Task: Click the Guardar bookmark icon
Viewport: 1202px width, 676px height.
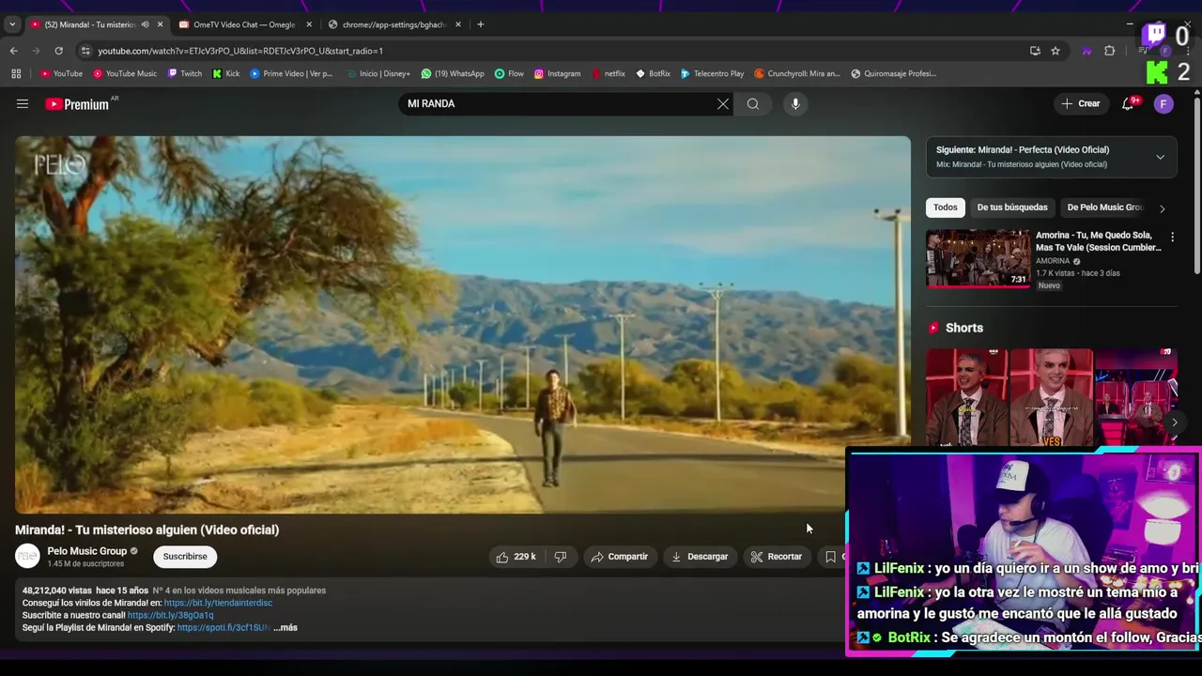Action: pos(831,557)
